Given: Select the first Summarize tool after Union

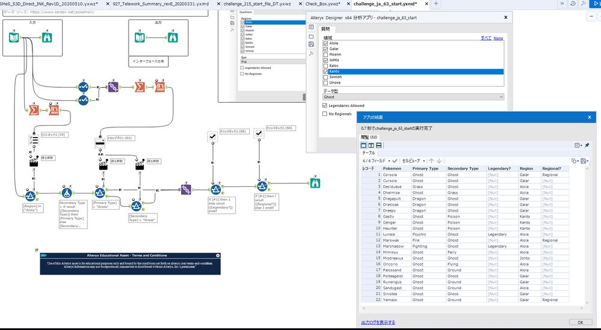Looking at the screenshot, I should coord(140,87).
